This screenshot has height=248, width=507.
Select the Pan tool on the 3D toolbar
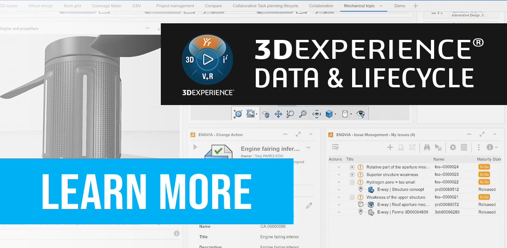tap(278, 113)
